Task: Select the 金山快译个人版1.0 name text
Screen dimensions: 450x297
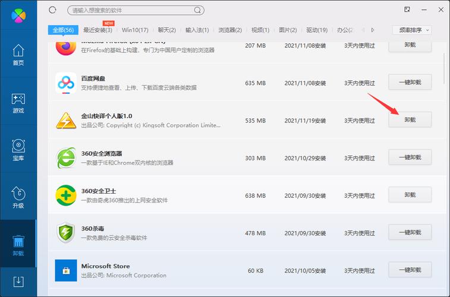Action: [x=106, y=116]
